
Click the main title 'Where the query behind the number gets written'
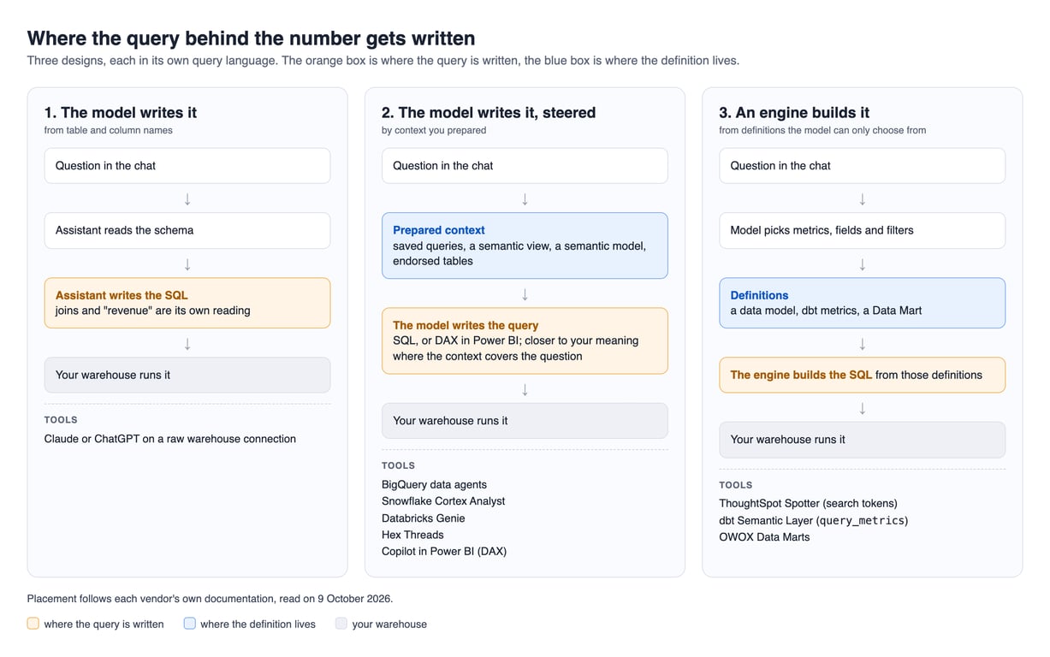tap(251, 38)
